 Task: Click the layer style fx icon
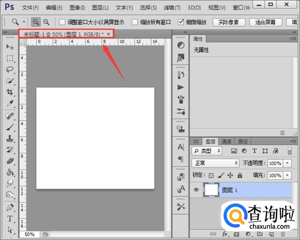(x=225, y=234)
